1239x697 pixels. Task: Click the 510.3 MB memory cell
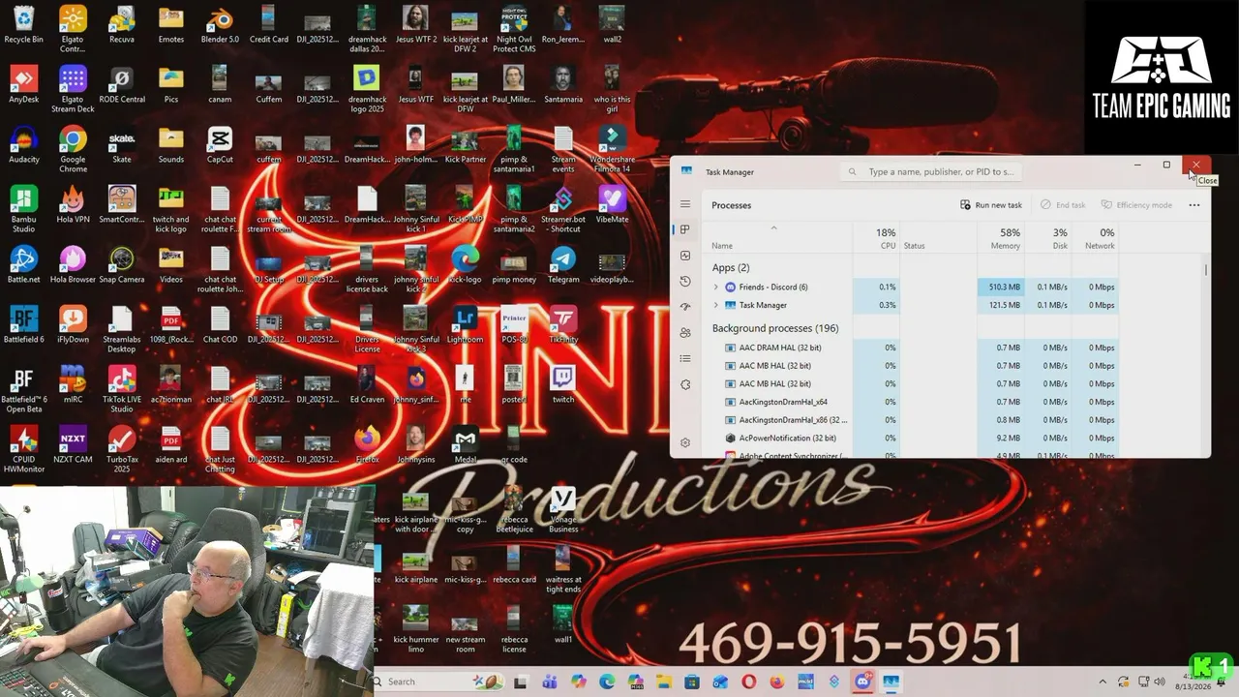point(1000,288)
